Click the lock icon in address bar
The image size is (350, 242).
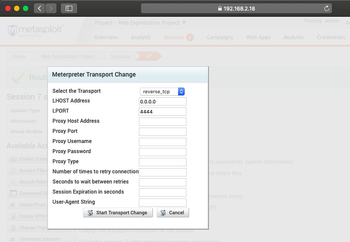click(220, 8)
